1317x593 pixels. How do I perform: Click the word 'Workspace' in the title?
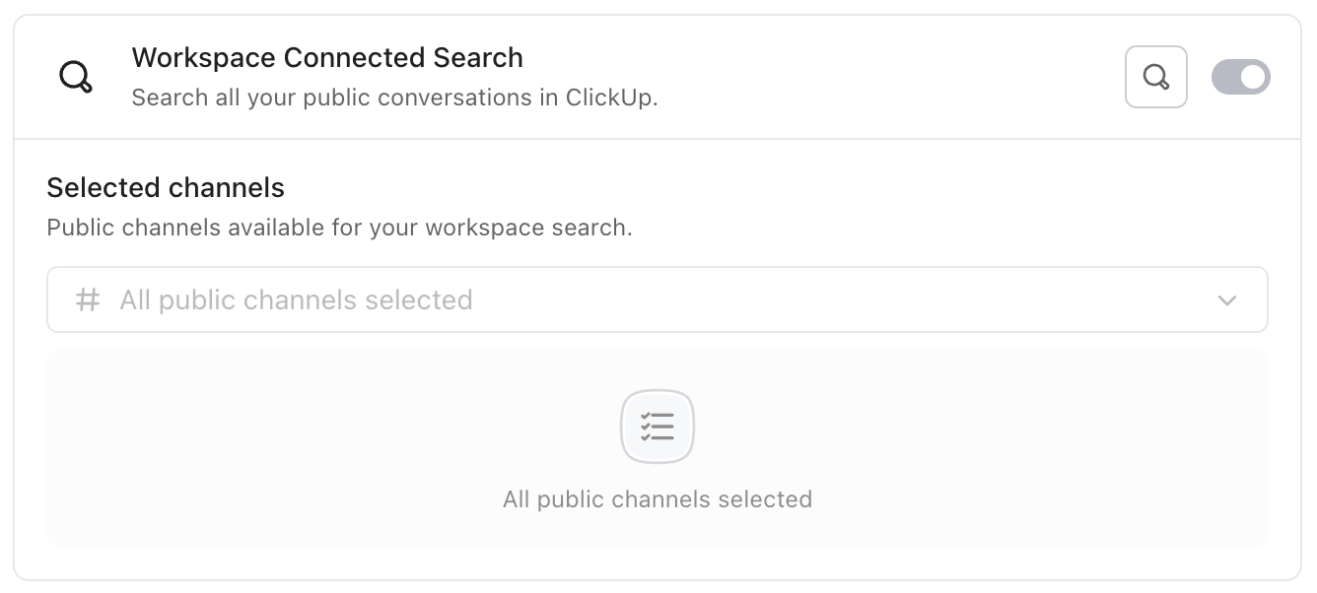pyautogui.click(x=203, y=58)
